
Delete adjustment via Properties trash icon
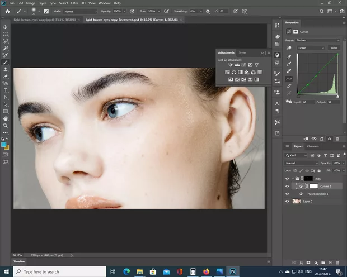(337, 138)
